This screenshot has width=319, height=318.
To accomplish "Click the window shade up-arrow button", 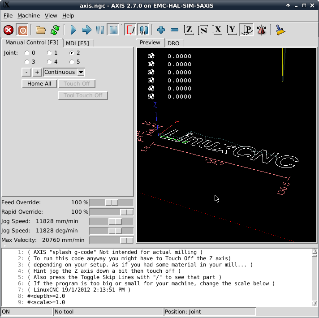I will (x=288, y=5).
